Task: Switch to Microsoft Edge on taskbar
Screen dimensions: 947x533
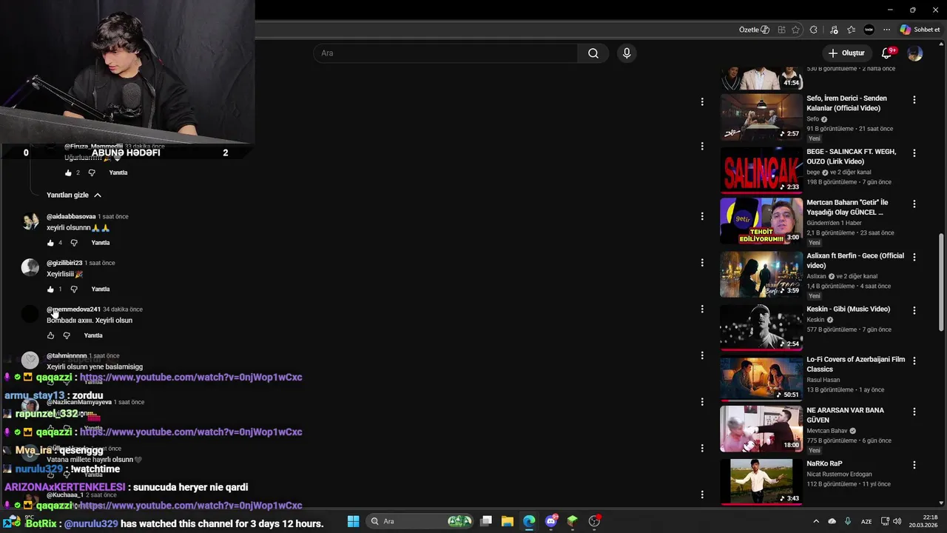Action: point(529,521)
